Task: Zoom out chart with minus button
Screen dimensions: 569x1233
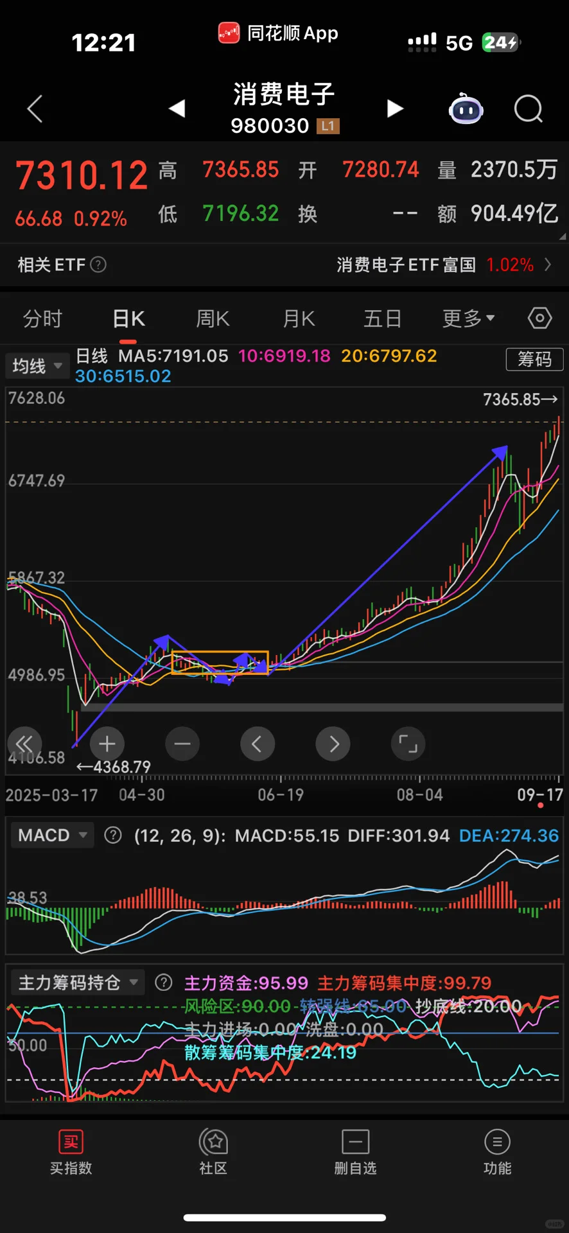Action: [x=182, y=744]
